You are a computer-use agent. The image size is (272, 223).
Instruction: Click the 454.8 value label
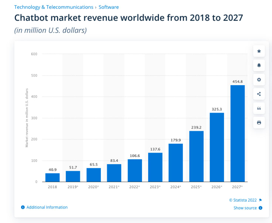[x=238, y=81]
